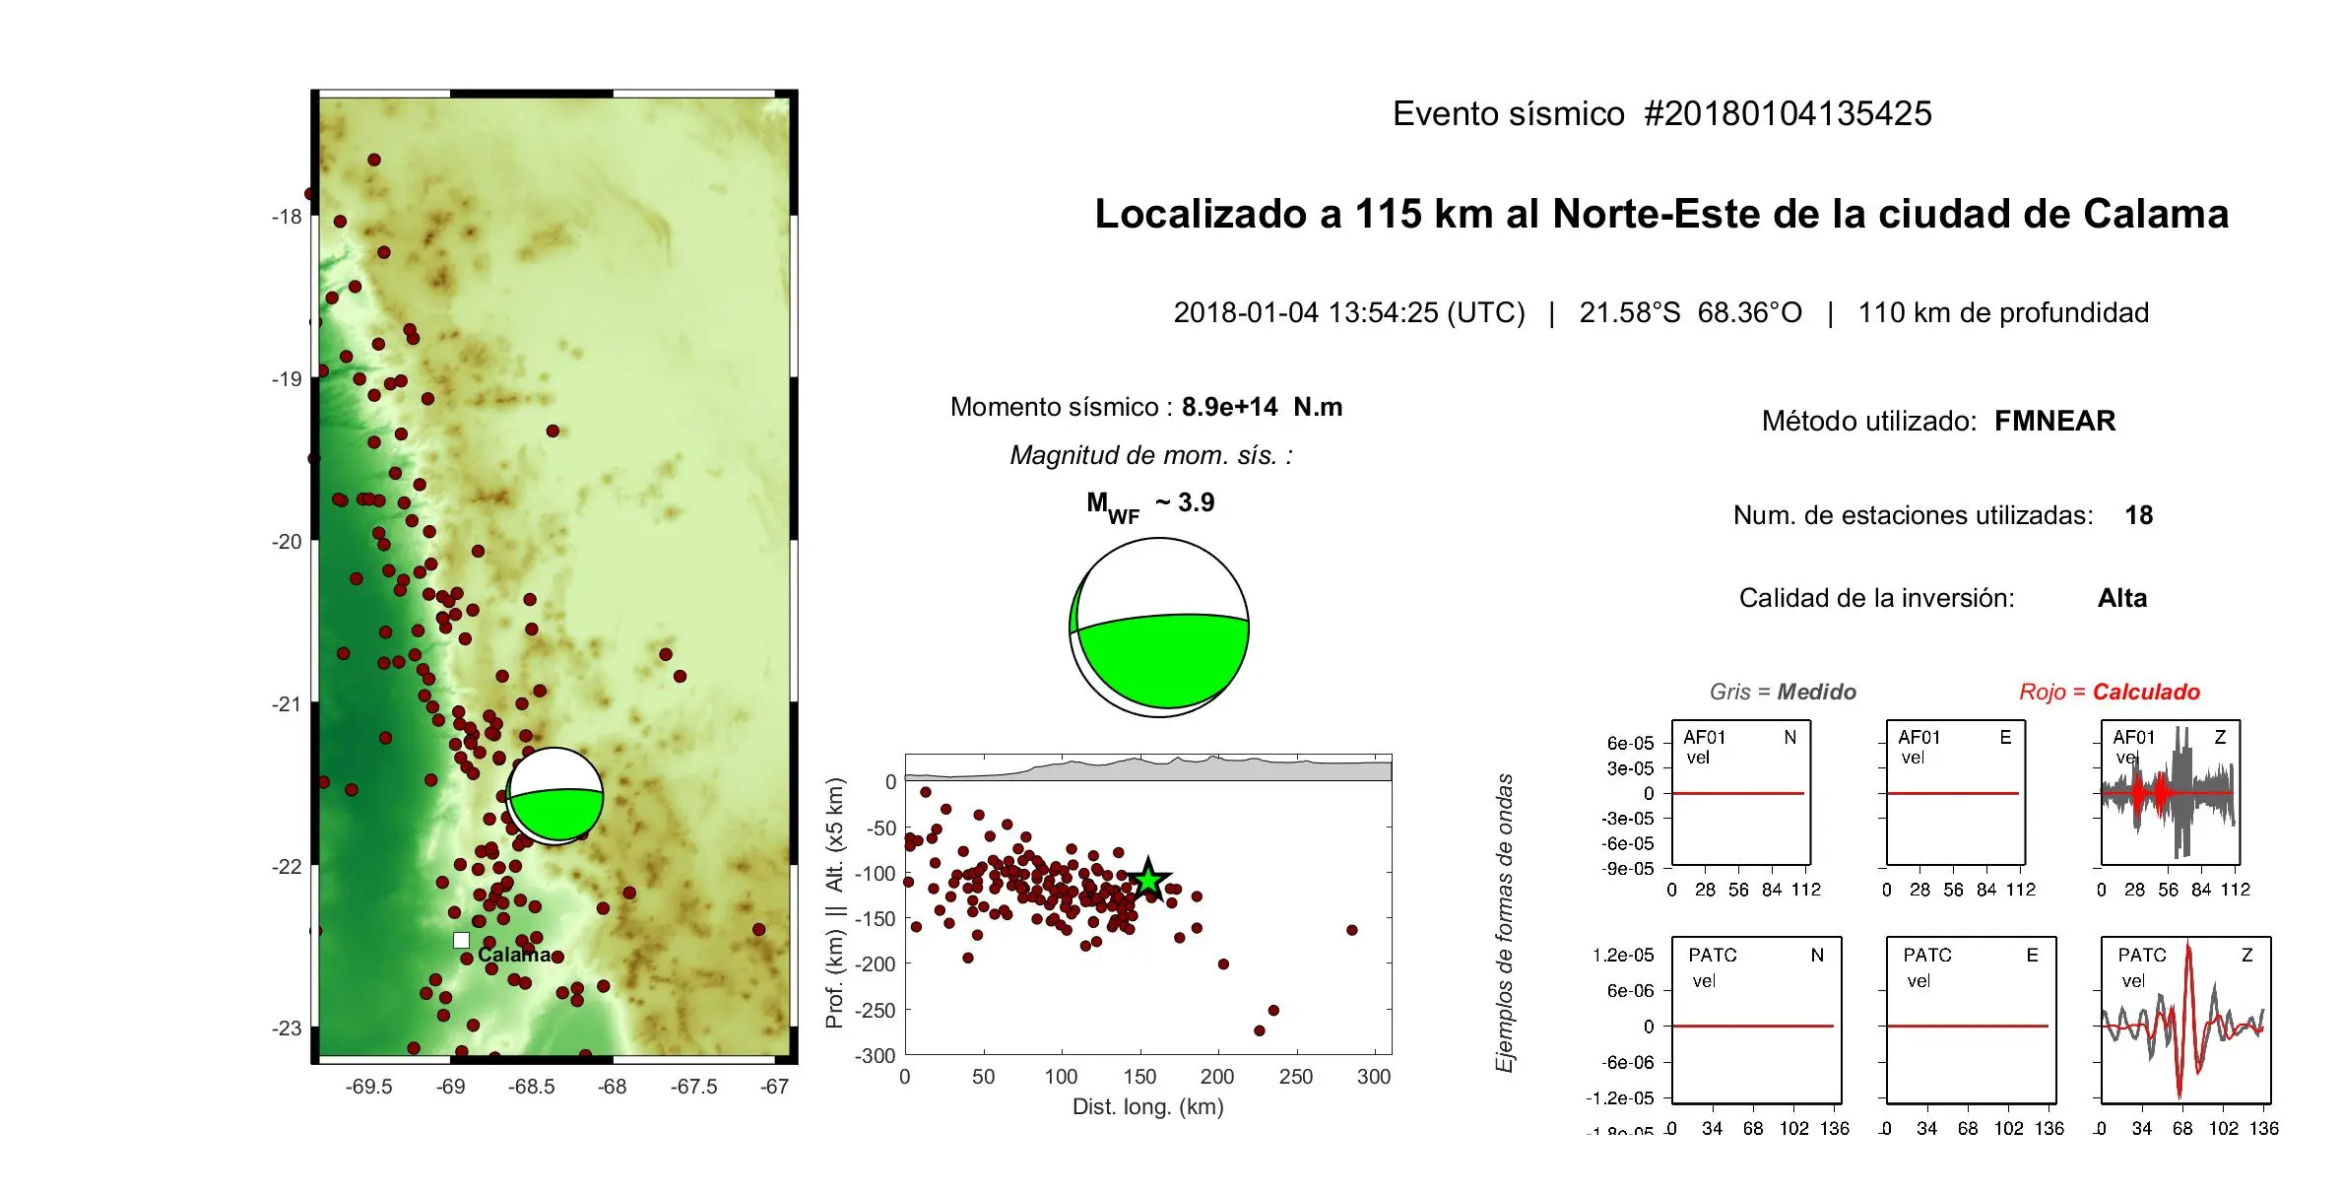This screenshot has height=1194, width=2342.
Task: Click the 'Calama' label on the map
Action: click(x=514, y=955)
